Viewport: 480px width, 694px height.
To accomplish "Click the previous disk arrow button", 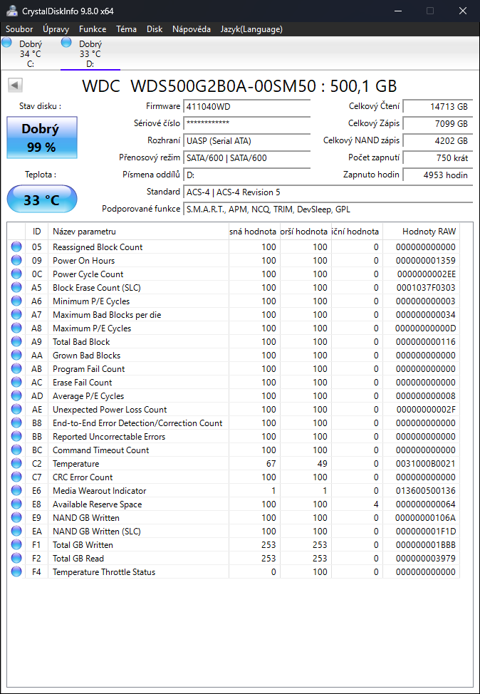I will click(16, 86).
